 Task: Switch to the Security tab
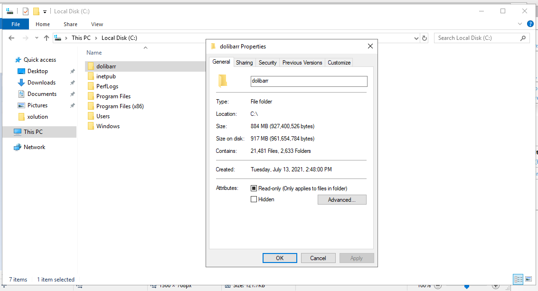pos(268,63)
